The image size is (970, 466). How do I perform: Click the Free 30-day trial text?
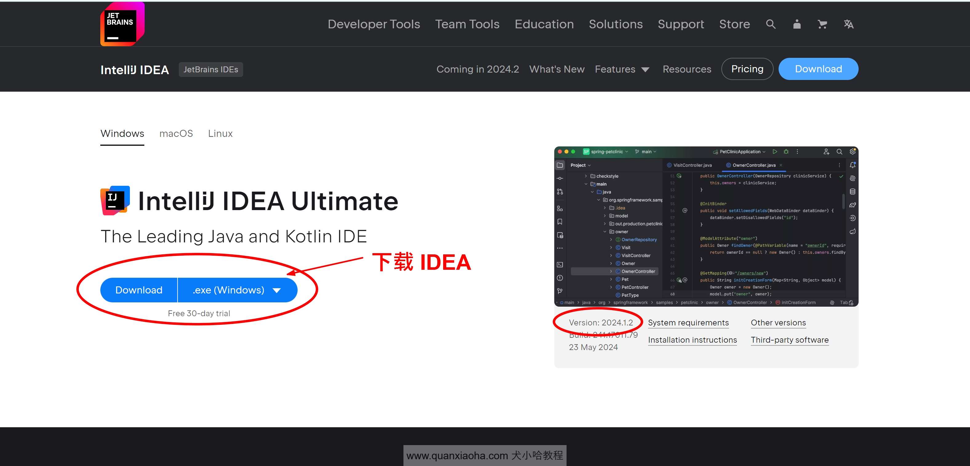point(199,313)
